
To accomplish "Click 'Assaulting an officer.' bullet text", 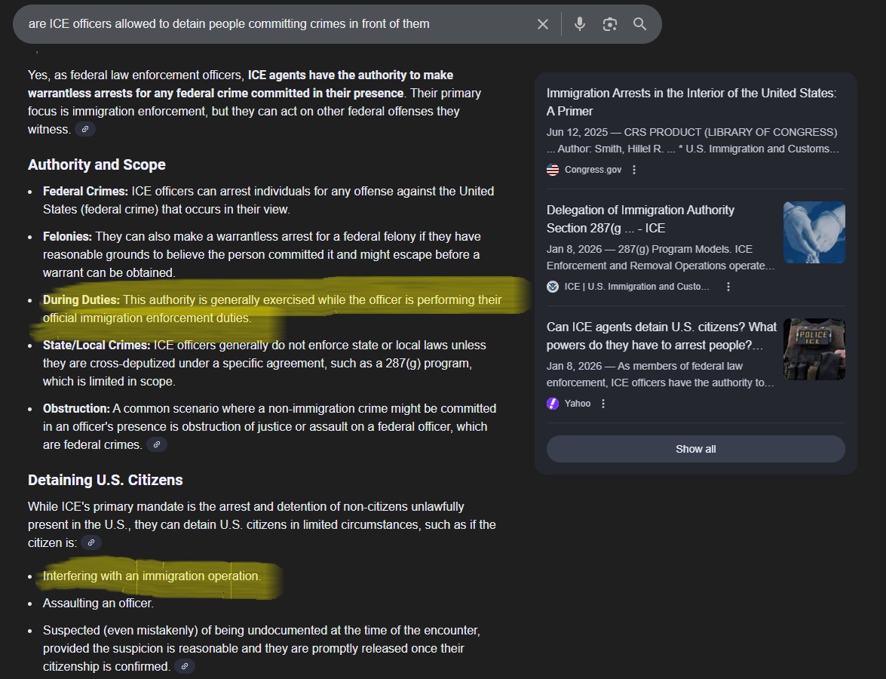I will (x=98, y=604).
